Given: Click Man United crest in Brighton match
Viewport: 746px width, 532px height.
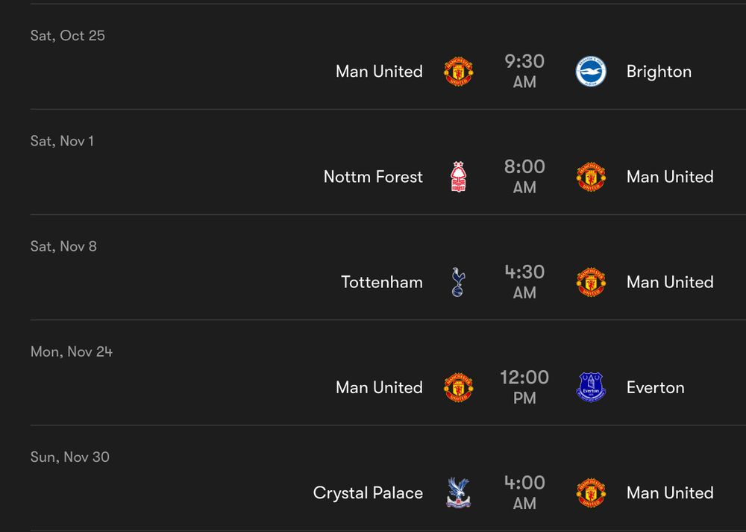Looking at the screenshot, I should (x=458, y=72).
